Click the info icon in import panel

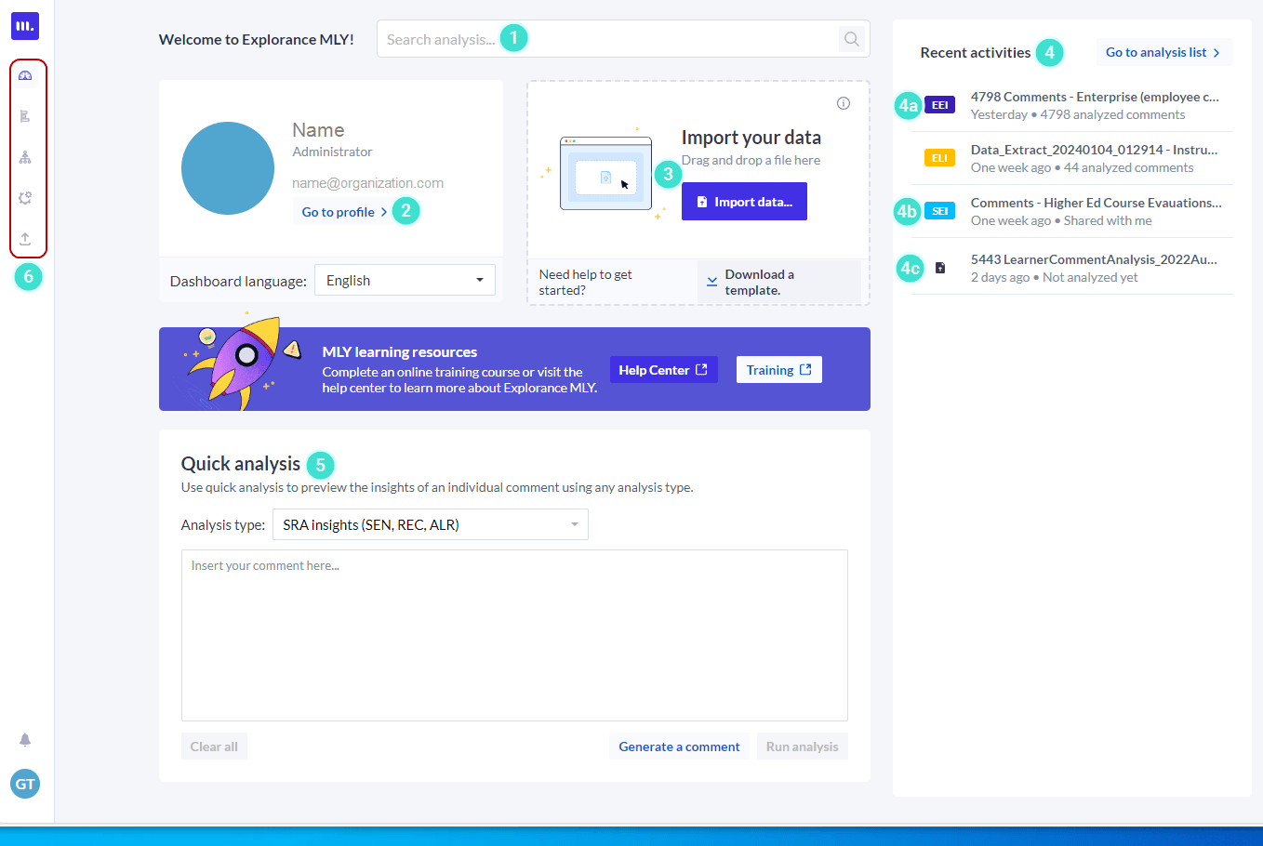coord(844,103)
